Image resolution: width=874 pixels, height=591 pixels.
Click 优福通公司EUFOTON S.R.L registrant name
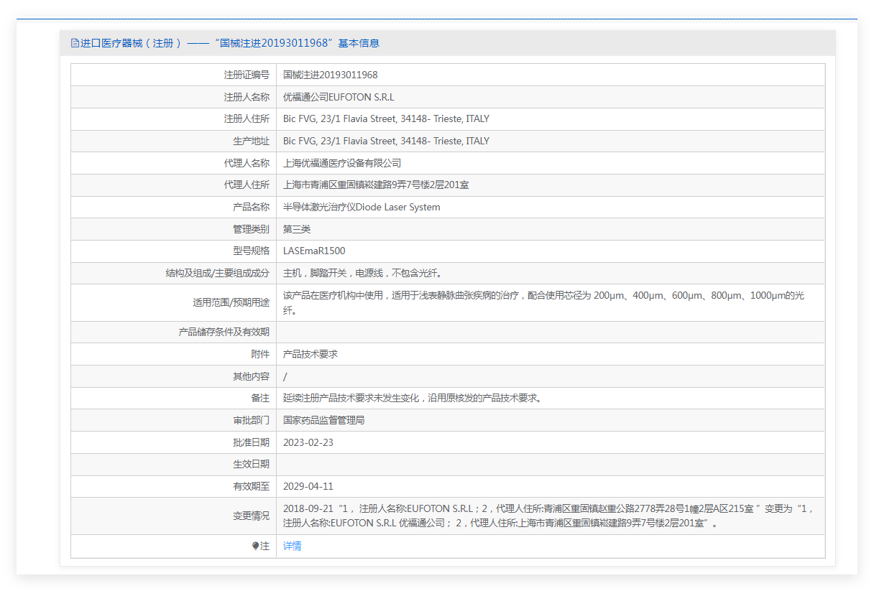(339, 97)
